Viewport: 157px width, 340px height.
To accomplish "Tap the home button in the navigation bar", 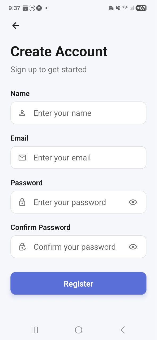I will pos(78,330).
